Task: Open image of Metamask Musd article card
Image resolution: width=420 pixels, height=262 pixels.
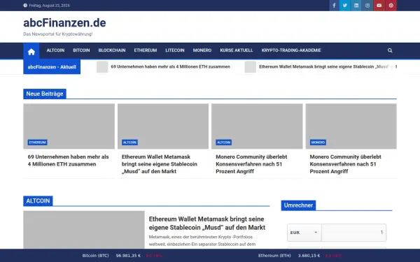Action: (163, 126)
